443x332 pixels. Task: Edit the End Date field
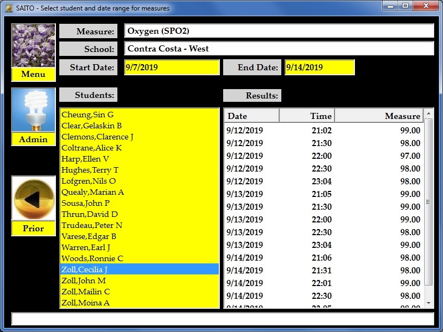(319, 68)
